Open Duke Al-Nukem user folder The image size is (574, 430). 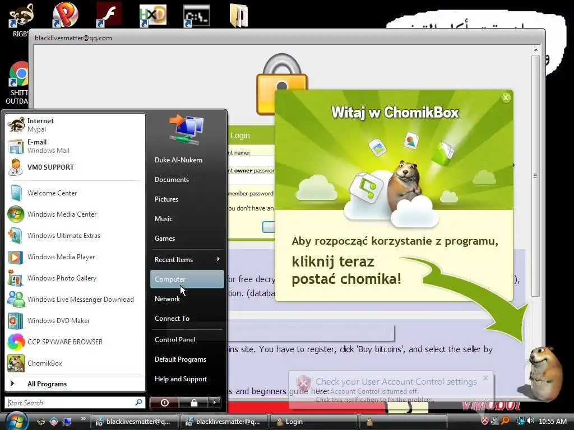(x=187, y=160)
